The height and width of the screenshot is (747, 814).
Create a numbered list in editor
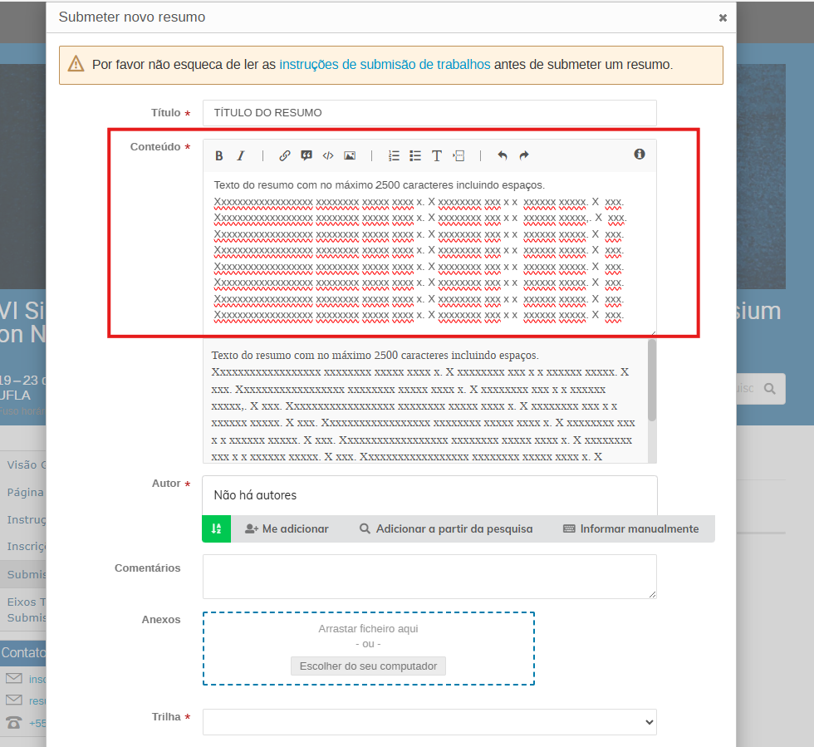tap(395, 155)
